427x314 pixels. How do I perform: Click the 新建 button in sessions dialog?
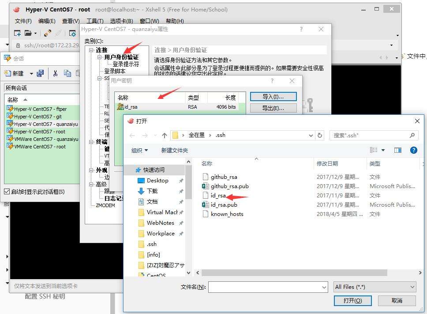[14, 73]
